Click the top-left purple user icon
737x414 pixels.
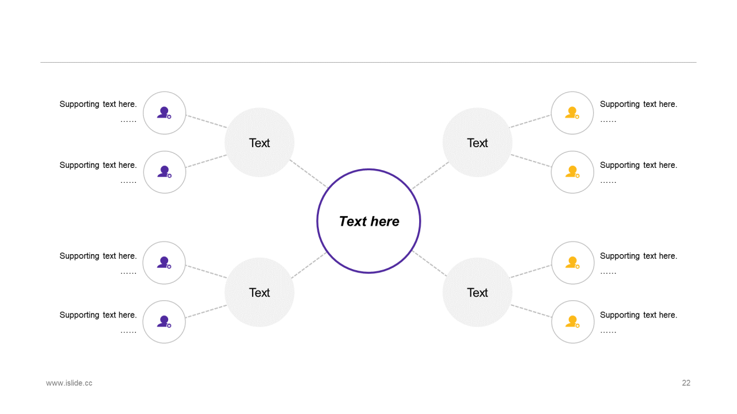[165, 113]
